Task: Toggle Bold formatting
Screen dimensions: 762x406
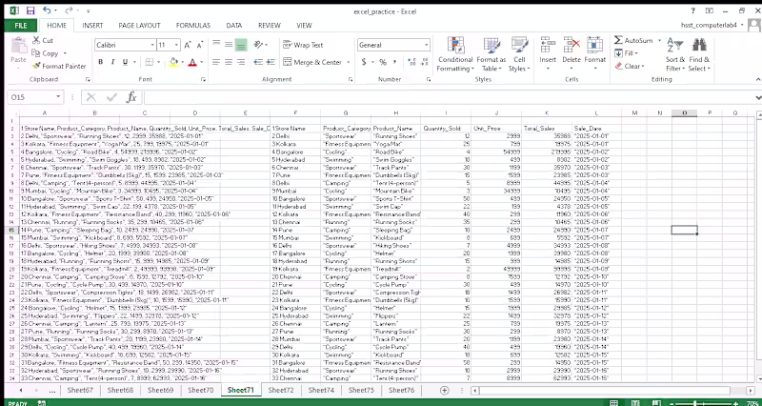Action: [101, 62]
